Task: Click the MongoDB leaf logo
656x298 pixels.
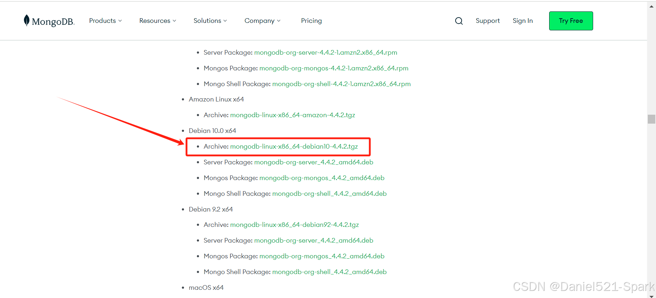Action: pyautogui.click(x=49, y=21)
